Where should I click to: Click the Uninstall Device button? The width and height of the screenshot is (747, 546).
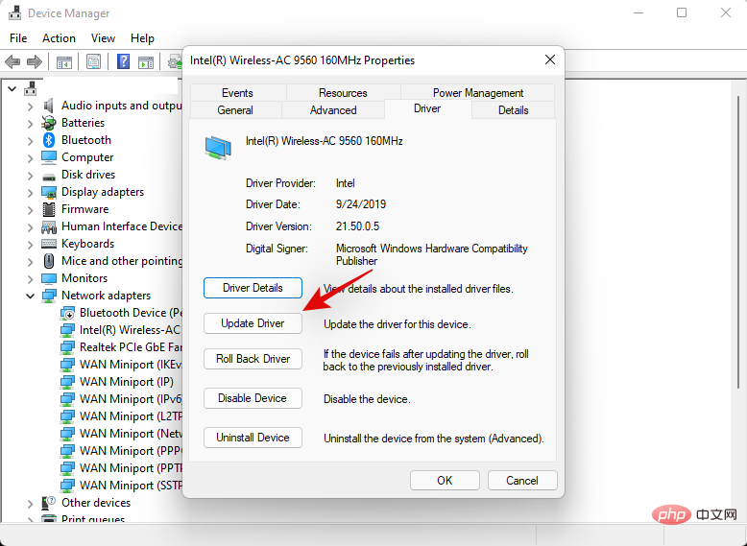(x=253, y=438)
